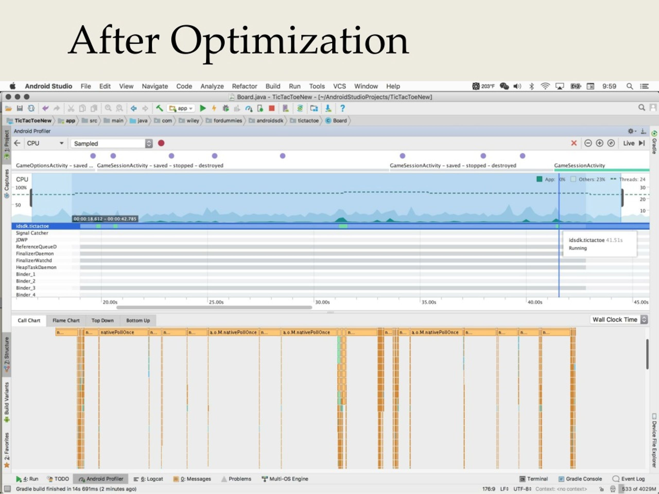Click the green Run app button
Screen dimensions: 659x494
pos(203,108)
